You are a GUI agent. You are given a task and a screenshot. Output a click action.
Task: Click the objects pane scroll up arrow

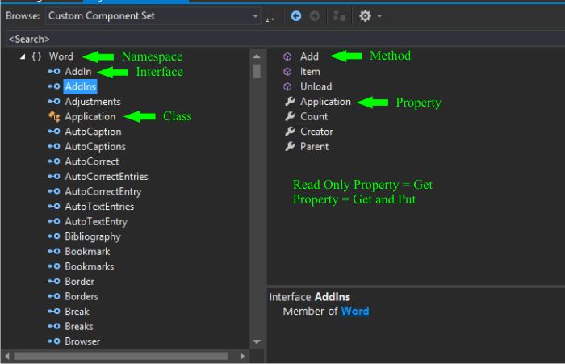pyautogui.click(x=257, y=56)
